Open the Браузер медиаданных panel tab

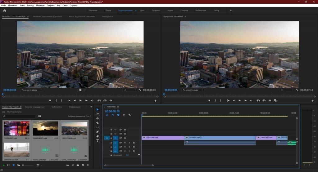pos(35,107)
